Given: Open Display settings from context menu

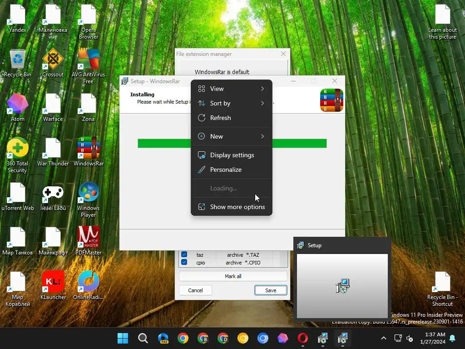Looking at the screenshot, I should 231,155.
